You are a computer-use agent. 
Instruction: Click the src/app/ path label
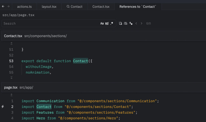[26, 87]
